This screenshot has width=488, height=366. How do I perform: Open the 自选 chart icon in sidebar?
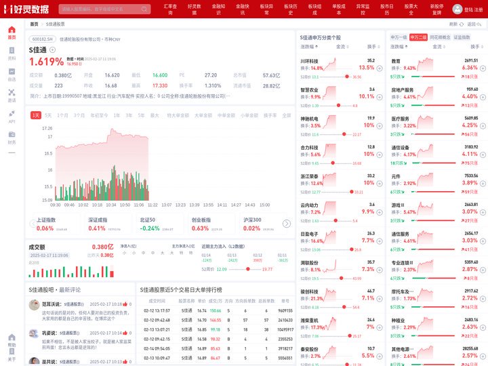tap(12, 72)
